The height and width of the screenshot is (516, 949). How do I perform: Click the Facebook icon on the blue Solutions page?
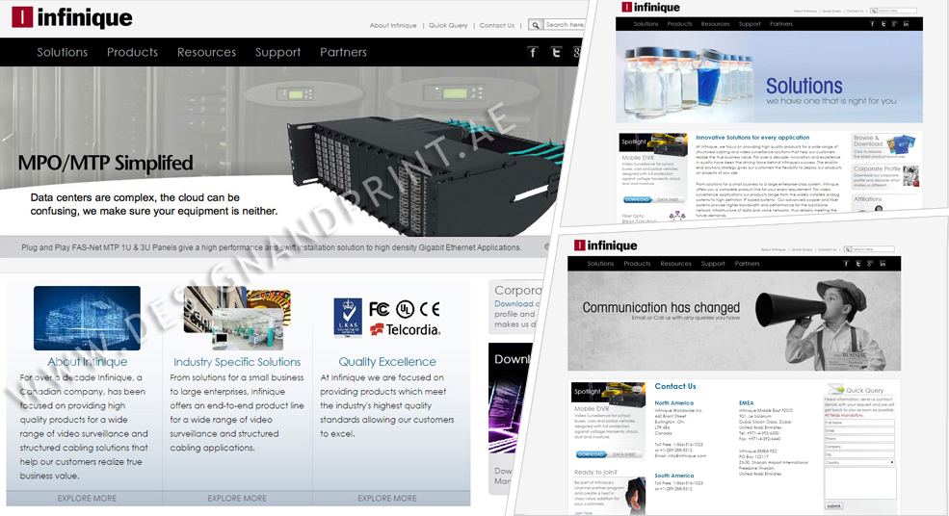pyautogui.click(x=873, y=24)
